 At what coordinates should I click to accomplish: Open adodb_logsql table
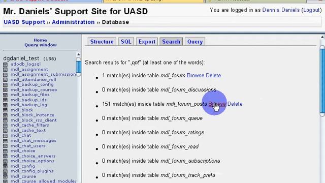coord(26,64)
